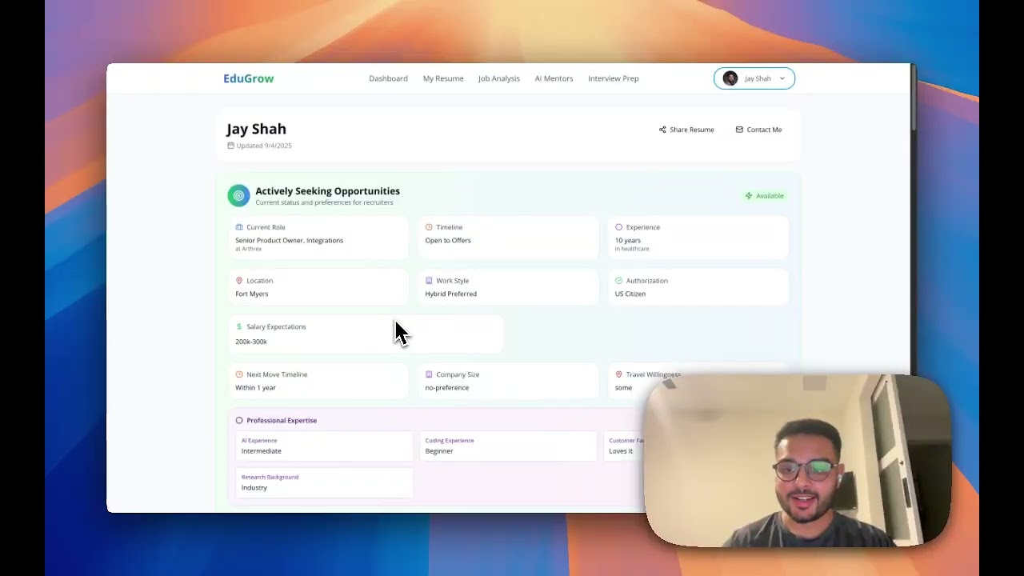
Task: Click the share icon beside Share Resume
Action: [x=662, y=130]
